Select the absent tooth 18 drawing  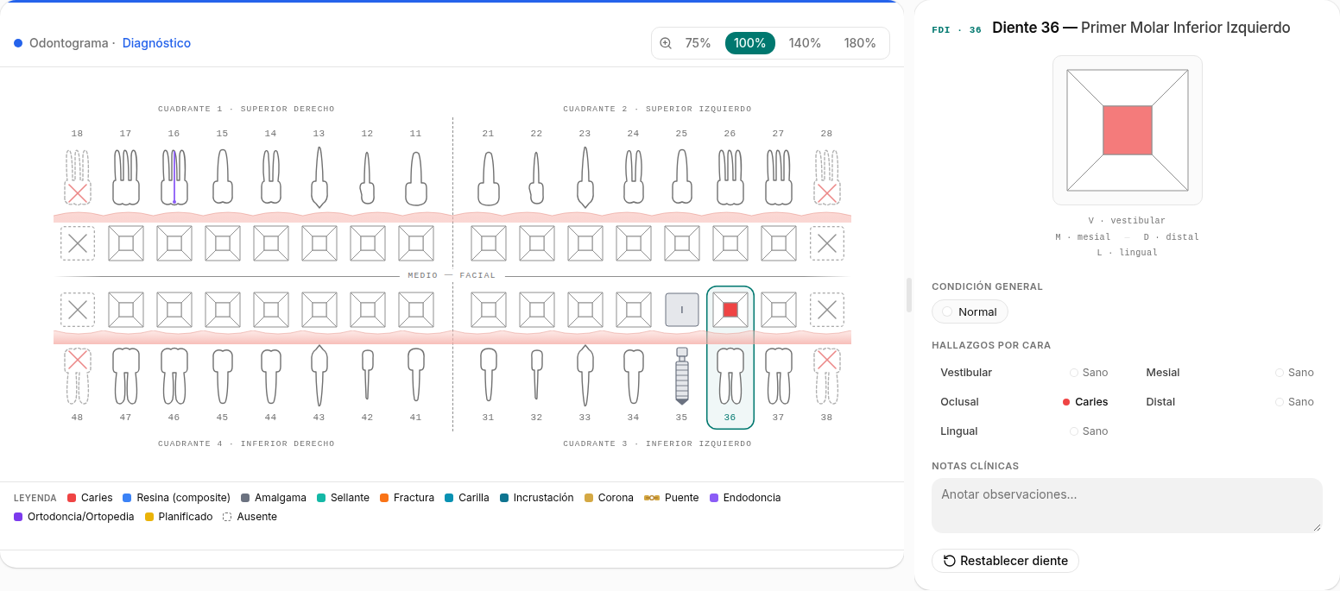coord(78,178)
